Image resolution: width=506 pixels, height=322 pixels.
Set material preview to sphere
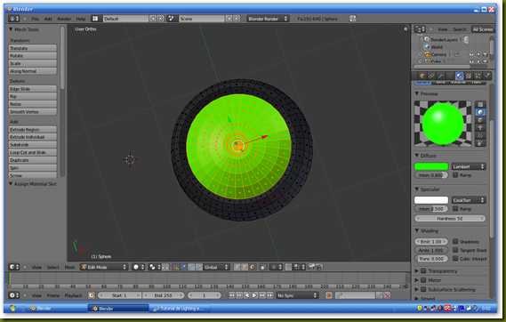(x=480, y=112)
